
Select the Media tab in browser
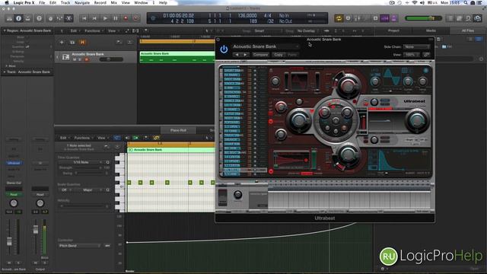coord(431,30)
